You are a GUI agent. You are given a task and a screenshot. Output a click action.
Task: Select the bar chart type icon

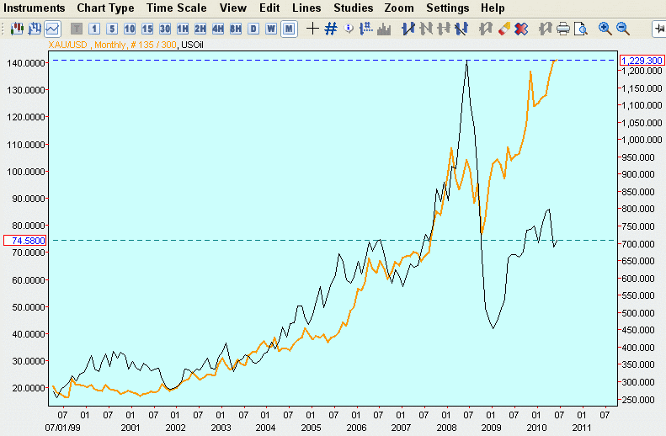click(x=35, y=29)
